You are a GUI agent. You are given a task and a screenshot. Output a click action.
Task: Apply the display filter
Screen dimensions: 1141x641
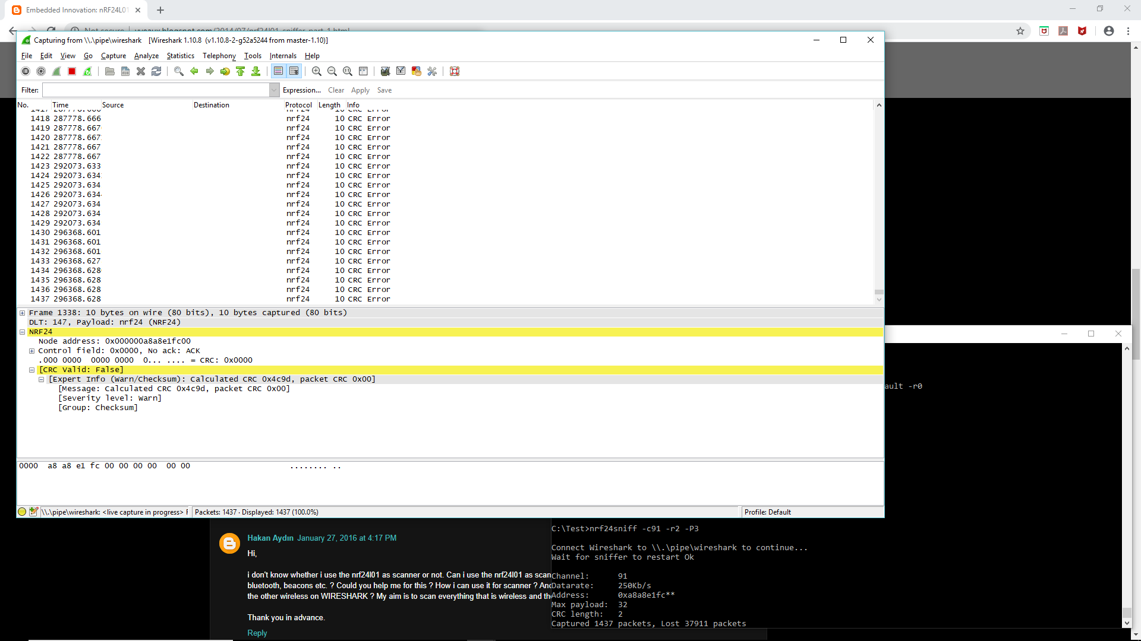click(x=360, y=90)
